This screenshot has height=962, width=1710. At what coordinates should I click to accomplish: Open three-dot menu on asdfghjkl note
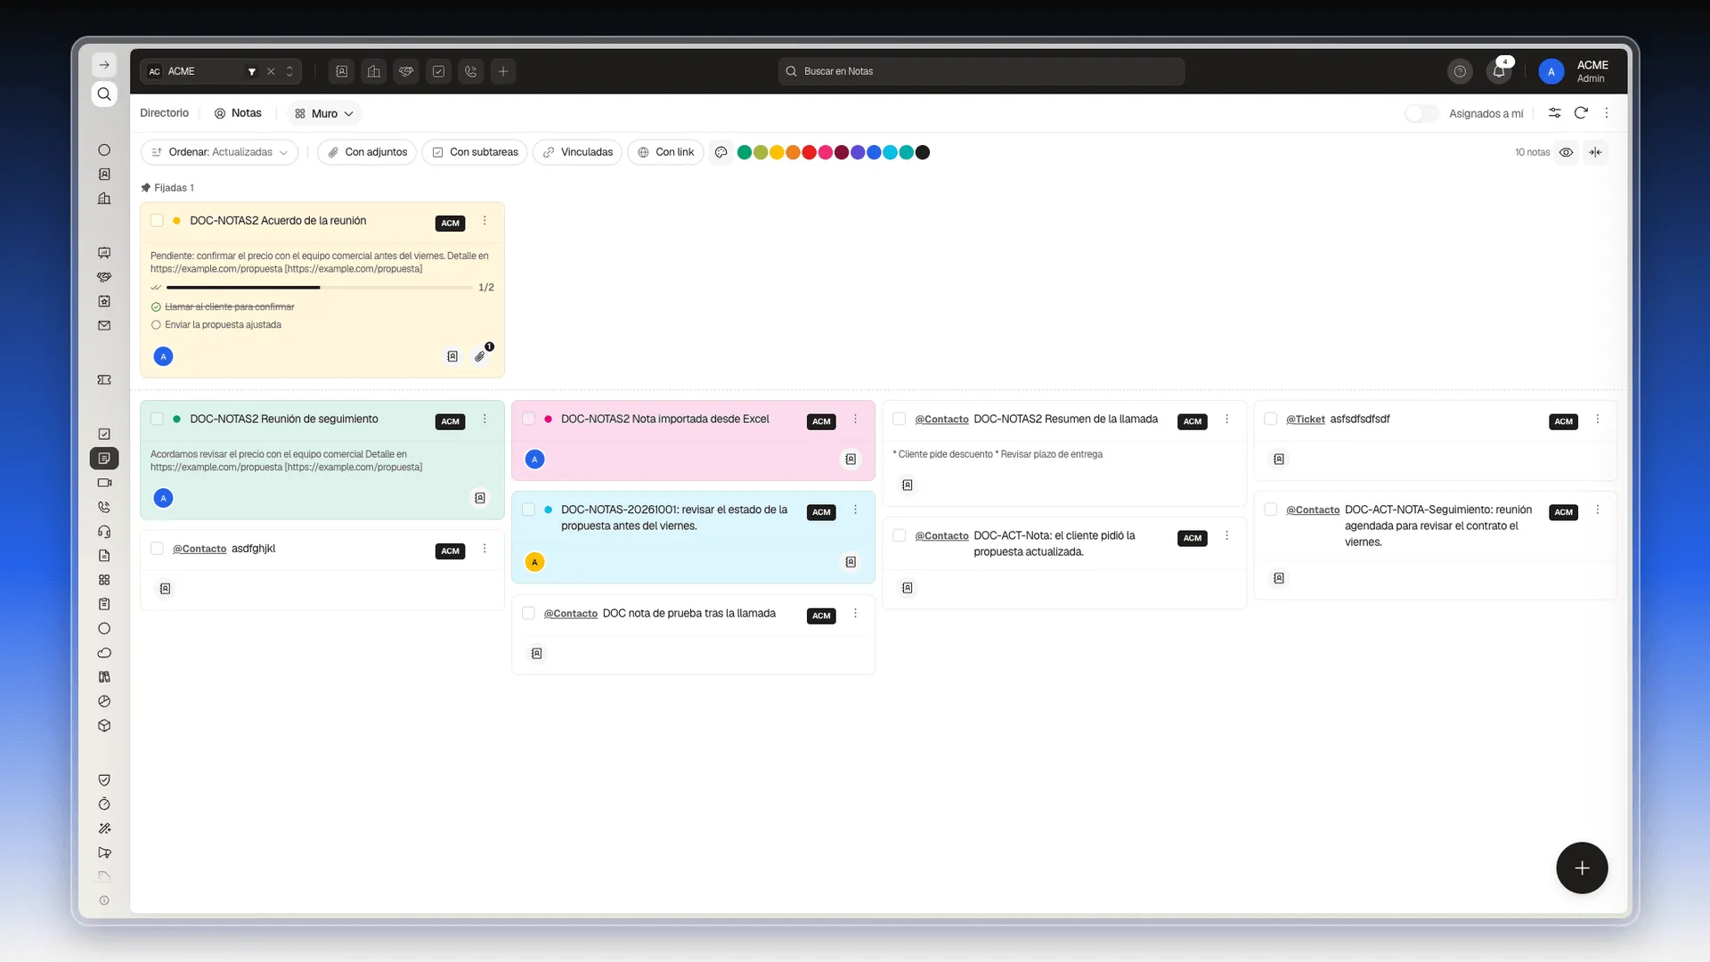click(x=484, y=549)
